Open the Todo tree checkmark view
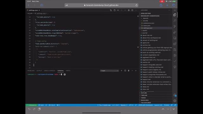The height and width of the screenshot is (114, 203). (x=175, y=61)
